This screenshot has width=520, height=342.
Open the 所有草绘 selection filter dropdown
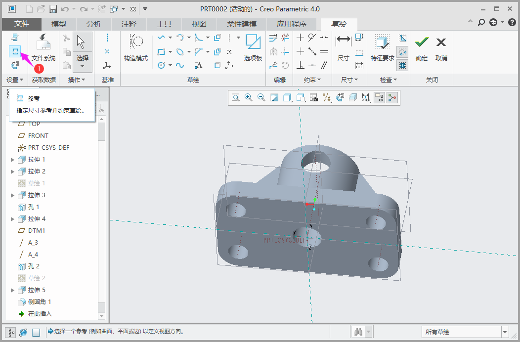pos(505,332)
